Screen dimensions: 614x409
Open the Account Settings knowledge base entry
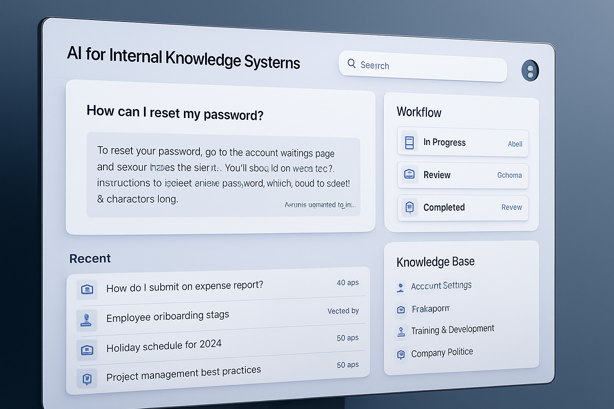click(441, 286)
